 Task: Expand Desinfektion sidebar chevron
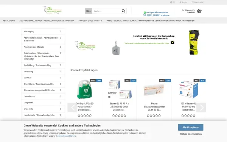[61, 97]
